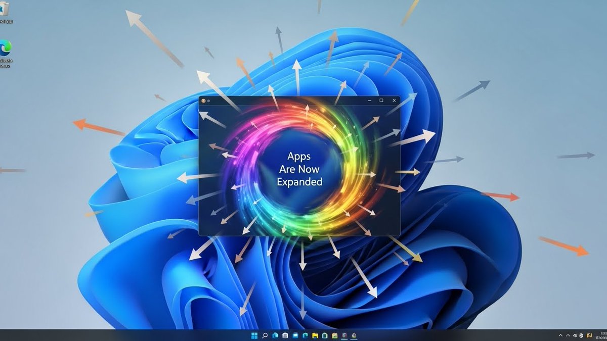The width and height of the screenshot is (607, 341).
Task: Click the yellow system tray icon
Action: (589, 335)
